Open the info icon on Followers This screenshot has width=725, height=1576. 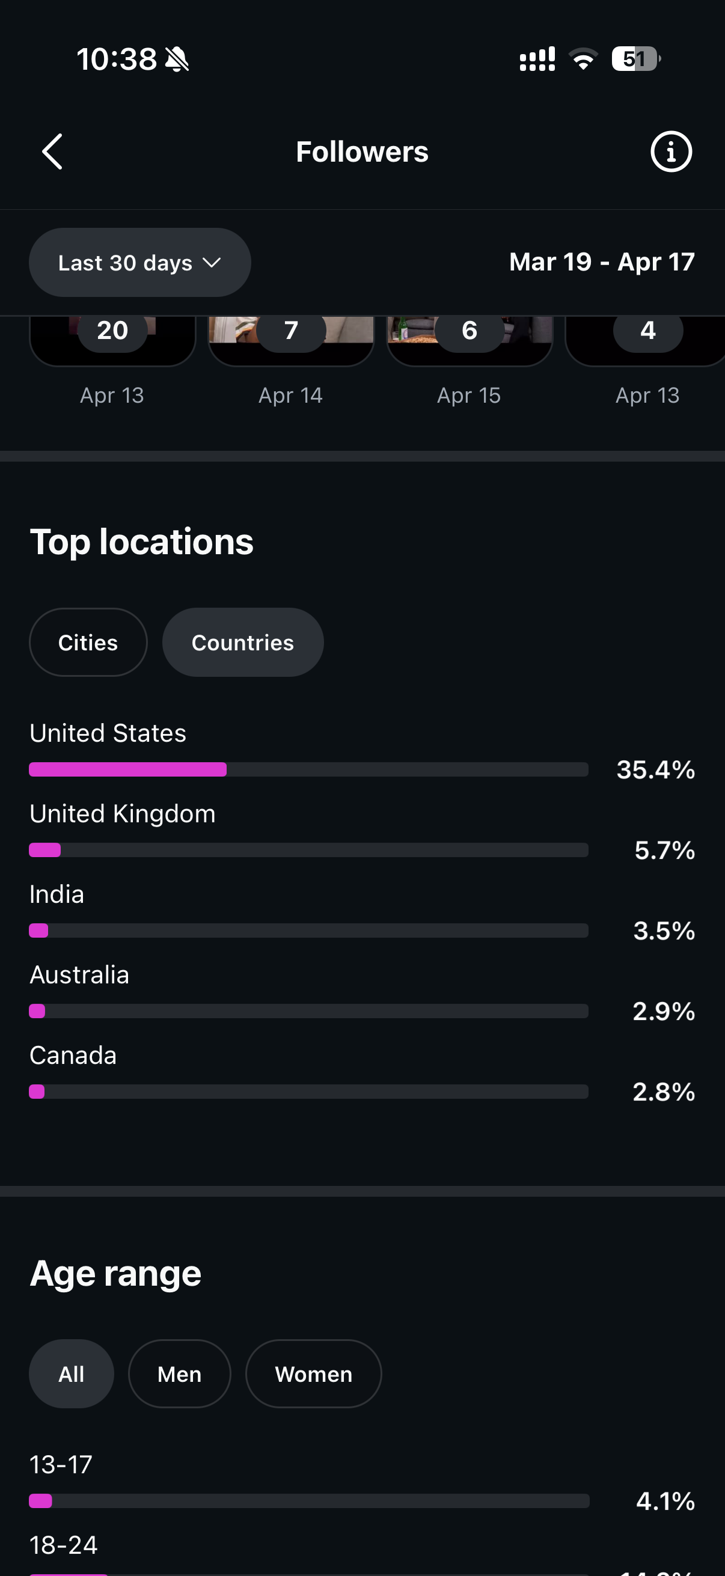coord(670,151)
